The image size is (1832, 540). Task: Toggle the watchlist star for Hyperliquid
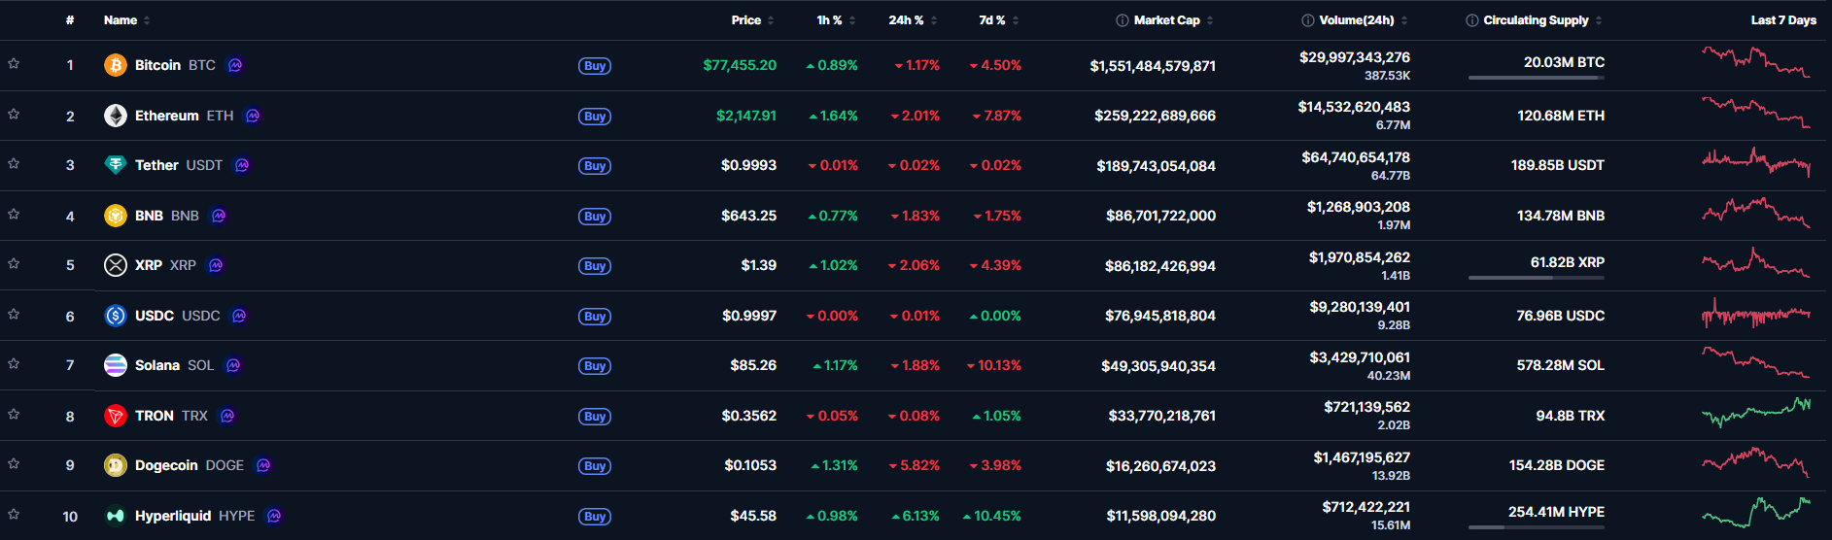point(14,514)
